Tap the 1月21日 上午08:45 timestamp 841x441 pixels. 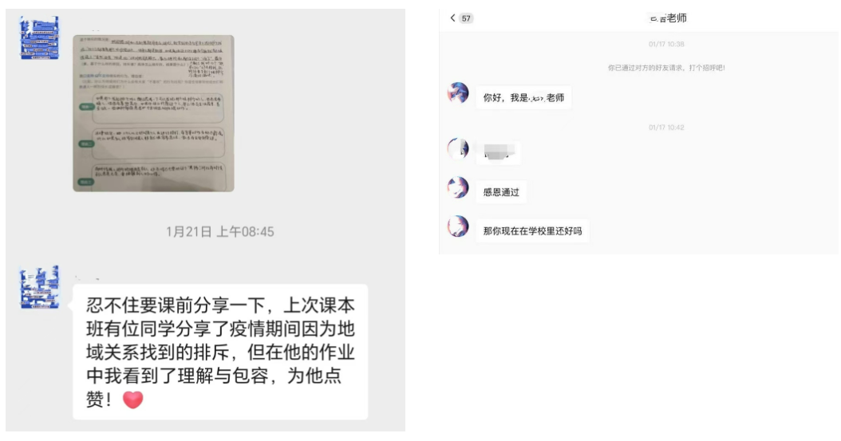220,231
